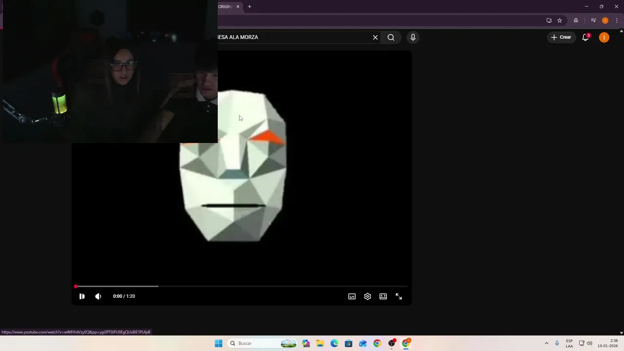The height and width of the screenshot is (351, 624).
Task: Open OBS Studio from taskbar
Action: 391,343
